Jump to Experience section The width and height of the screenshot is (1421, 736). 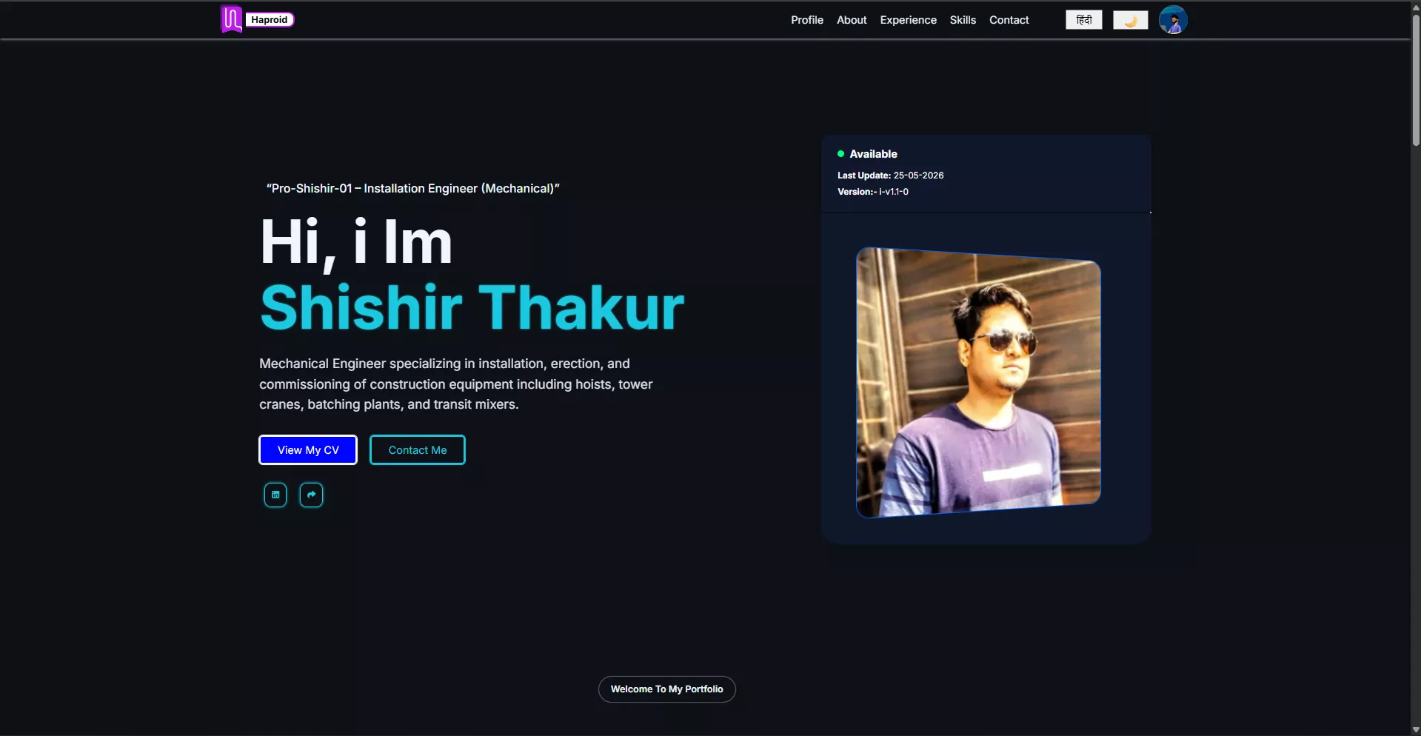point(908,20)
